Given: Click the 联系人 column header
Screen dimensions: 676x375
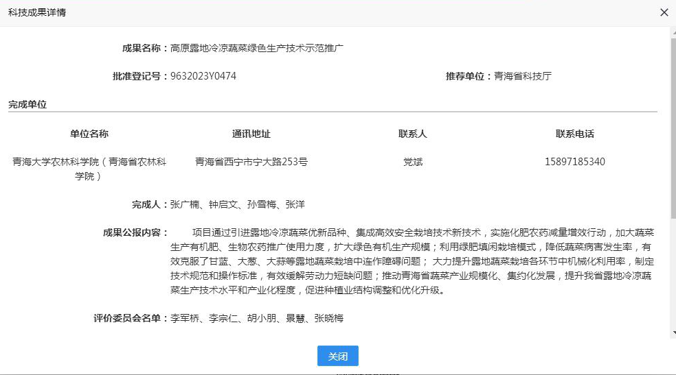Looking at the screenshot, I should click(x=413, y=134).
